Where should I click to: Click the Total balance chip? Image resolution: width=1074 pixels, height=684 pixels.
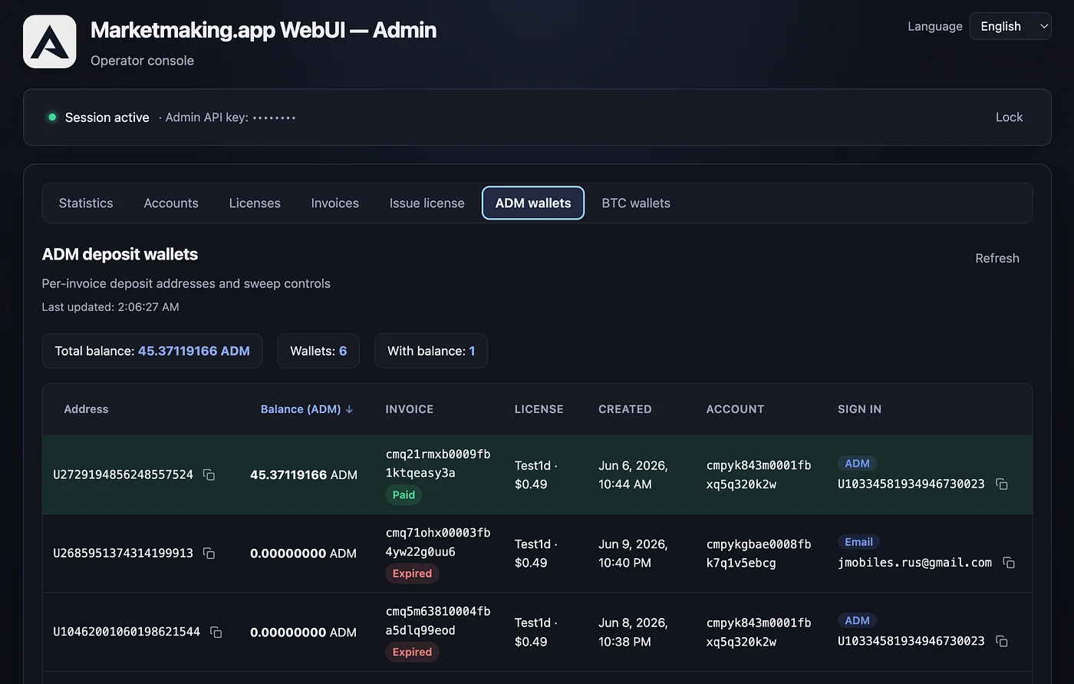pos(152,351)
